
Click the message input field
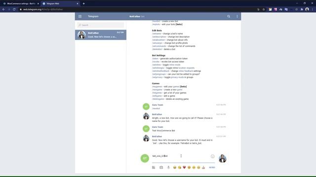(x=181, y=156)
